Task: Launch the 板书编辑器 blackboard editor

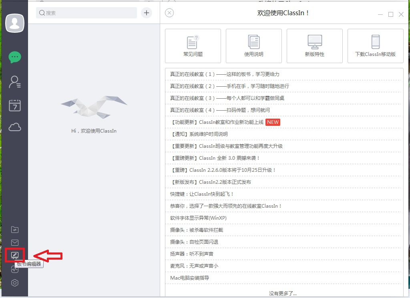Action: [14, 256]
